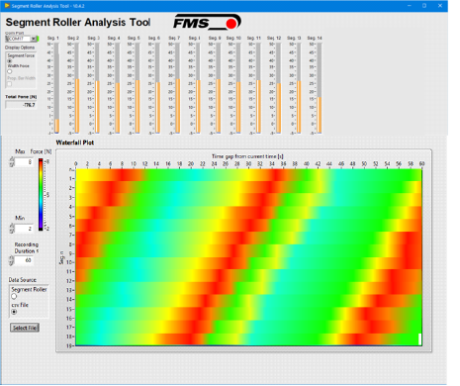
Task: Click the Recording Duration stepper arrows
Action: pyautogui.click(x=12, y=260)
